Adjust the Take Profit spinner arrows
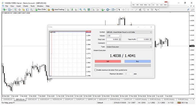The image size is (196, 106). 151,40
